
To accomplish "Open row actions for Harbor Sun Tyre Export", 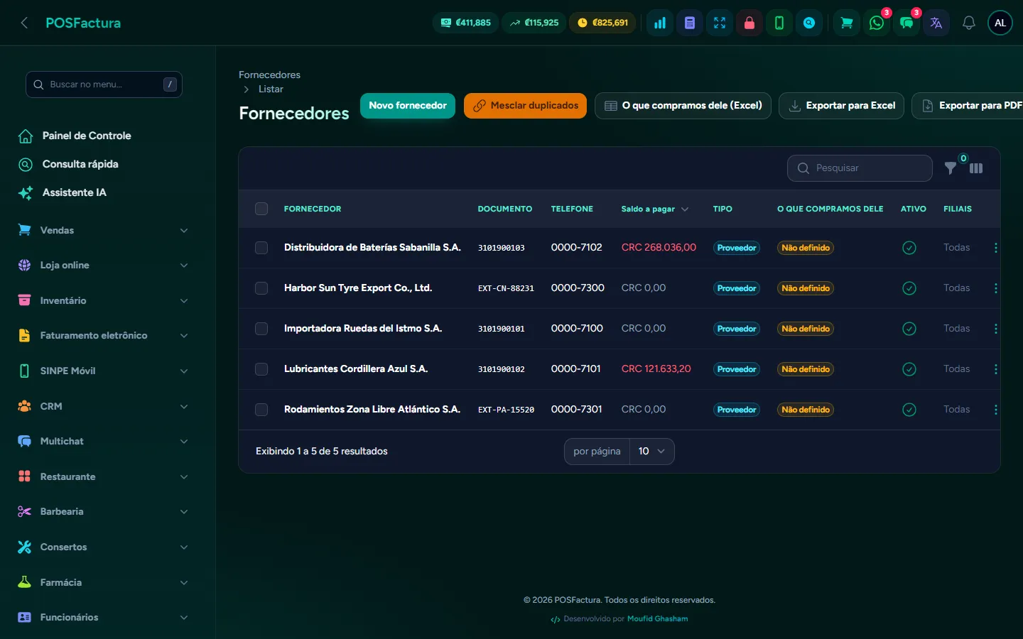I will pyautogui.click(x=996, y=288).
